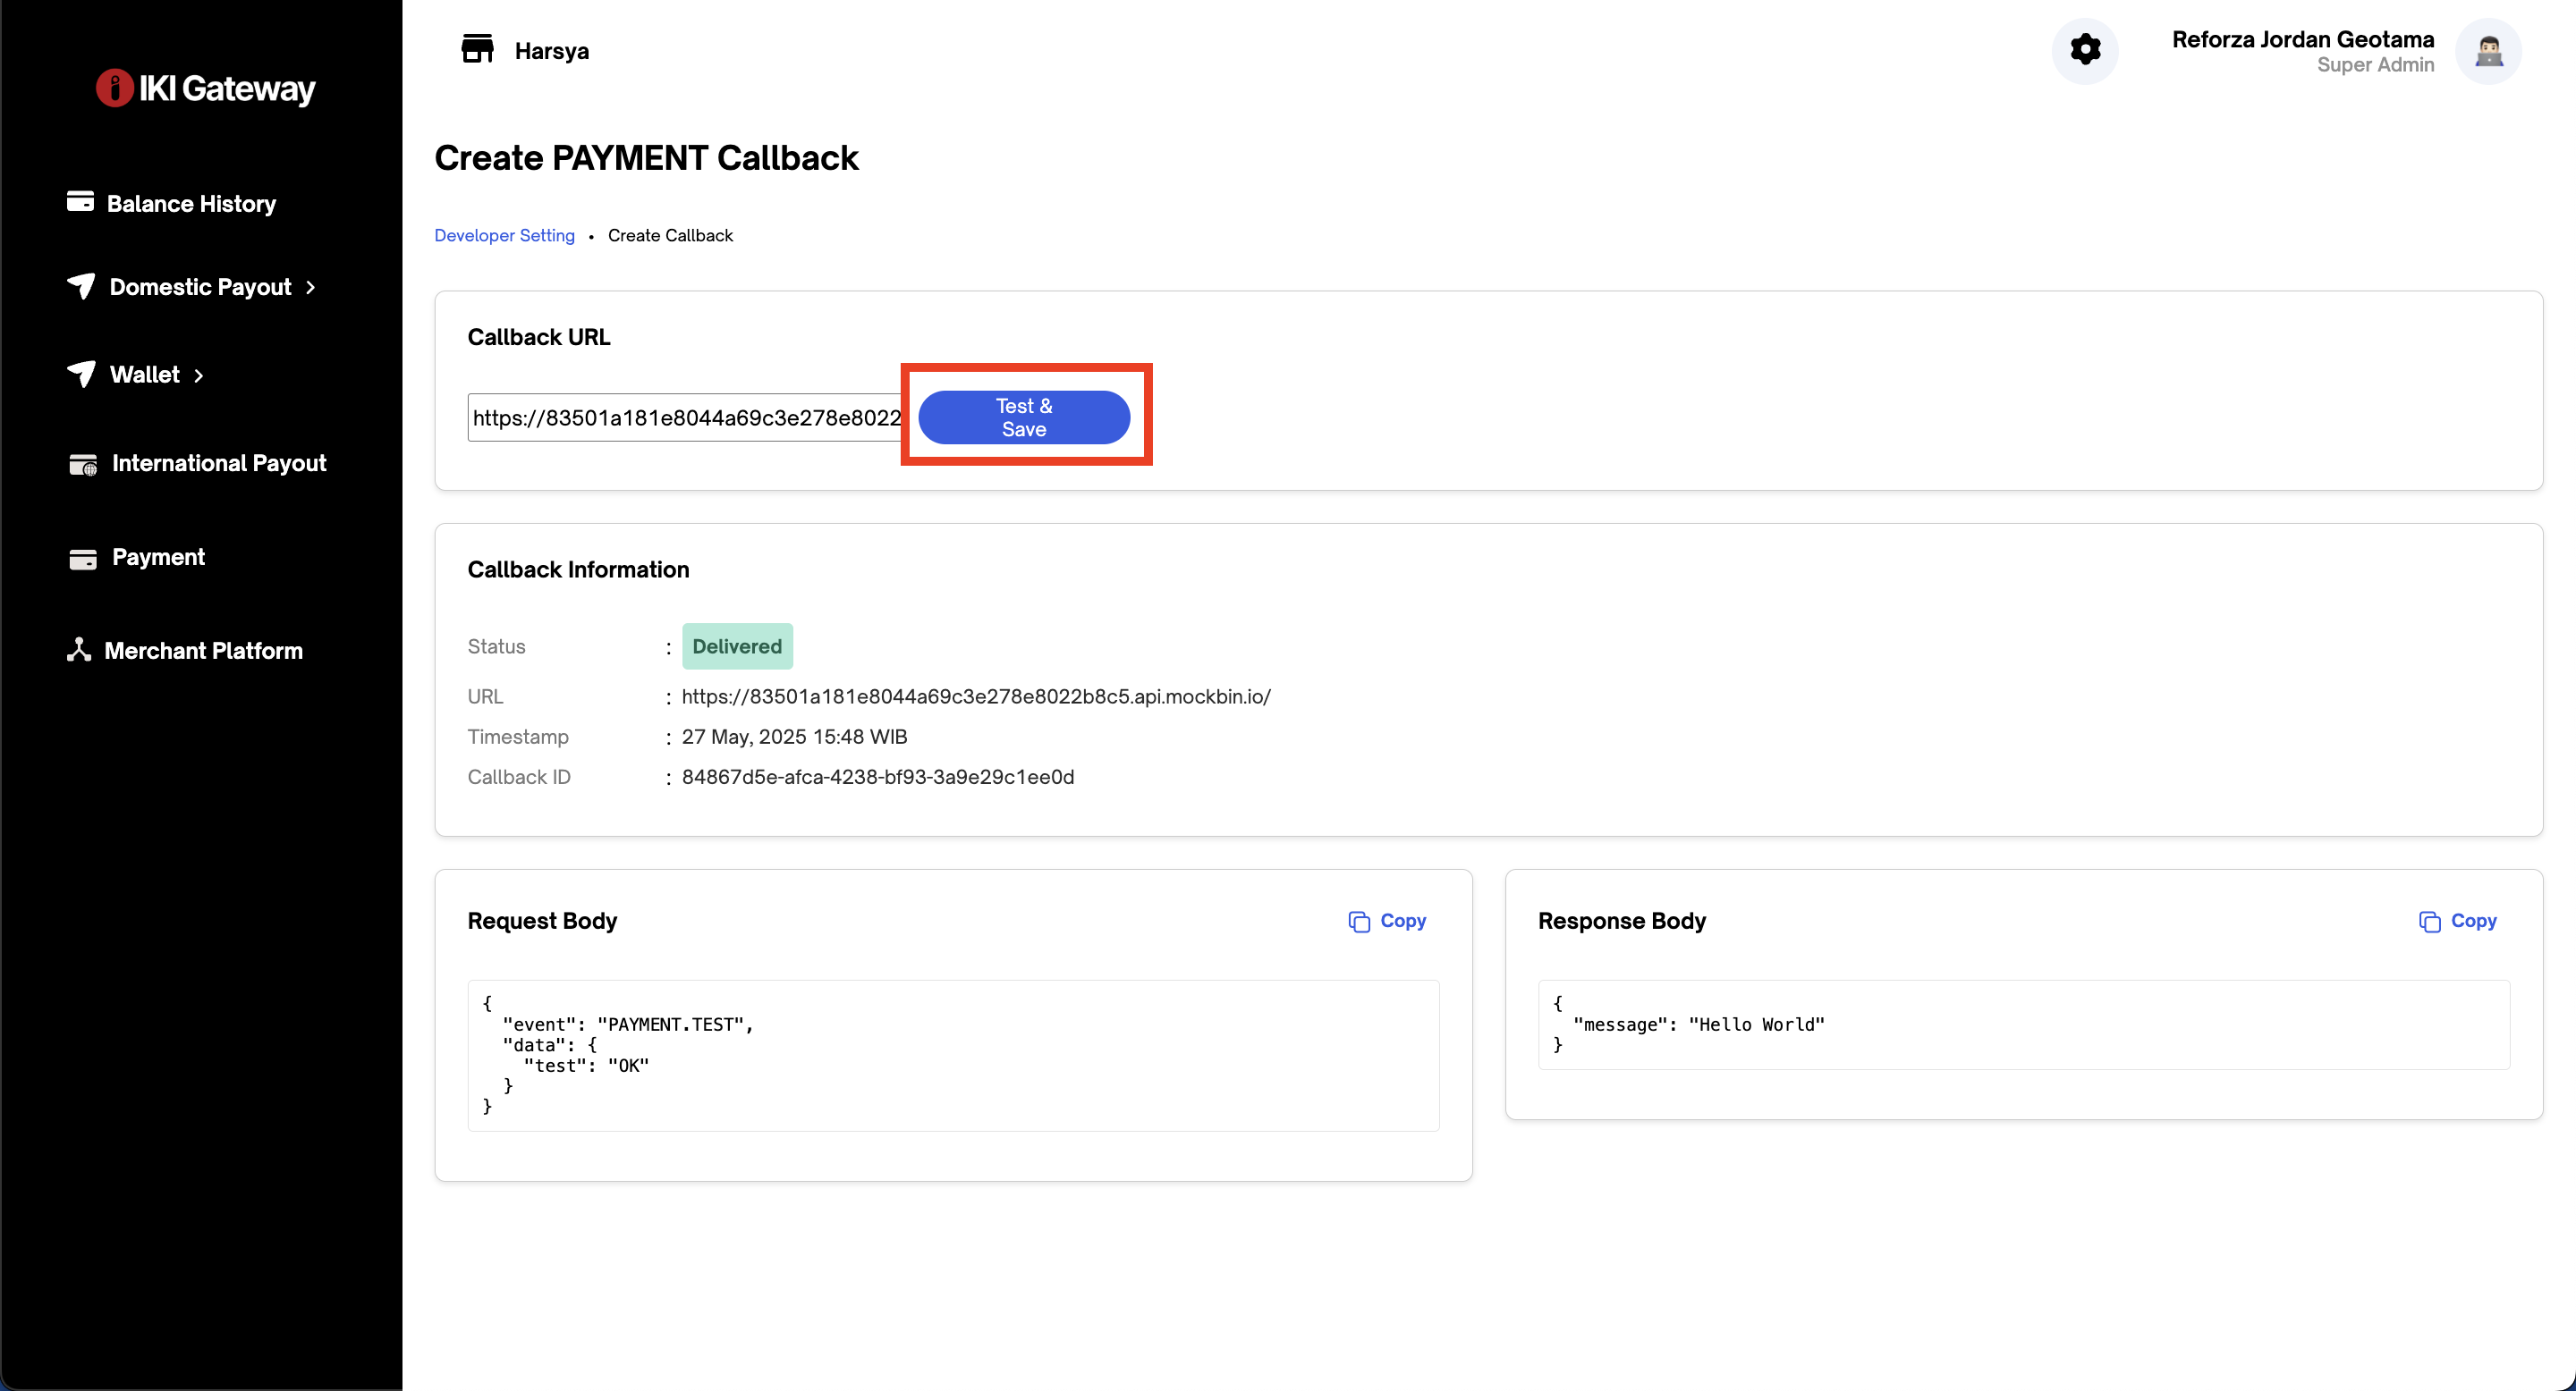
Task: Go to Balance History page
Action: [191, 204]
